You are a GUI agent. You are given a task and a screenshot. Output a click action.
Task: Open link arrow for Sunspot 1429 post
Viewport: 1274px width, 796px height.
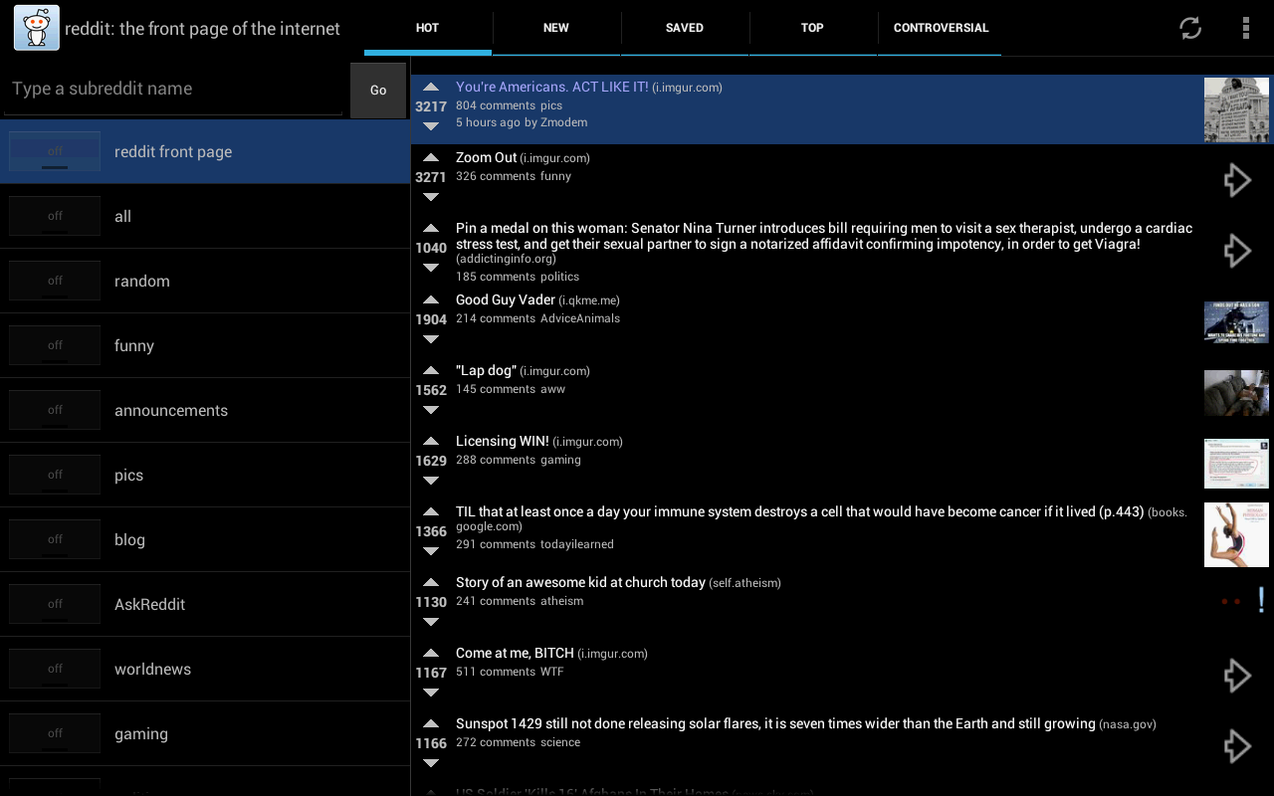[x=1236, y=746]
